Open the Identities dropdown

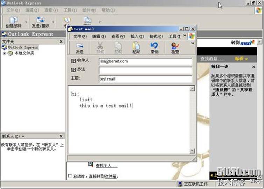[x=242, y=59]
